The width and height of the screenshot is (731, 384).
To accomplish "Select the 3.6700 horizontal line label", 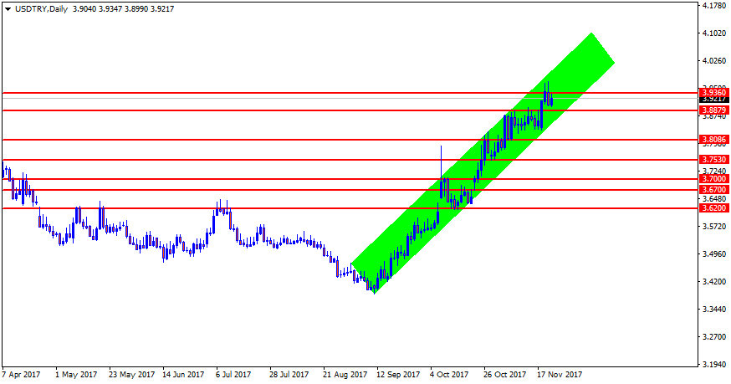I will [x=713, y=190].
